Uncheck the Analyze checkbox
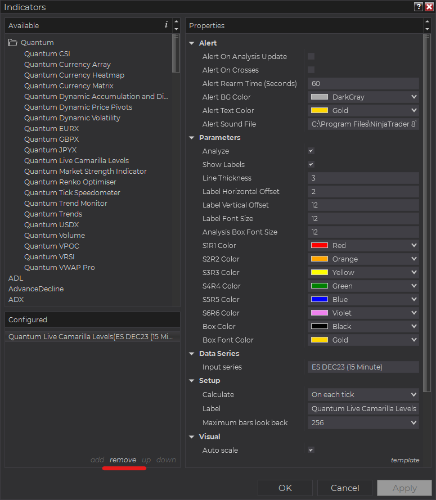The width and height of the screenshot is (436, 500). (311, 151)
